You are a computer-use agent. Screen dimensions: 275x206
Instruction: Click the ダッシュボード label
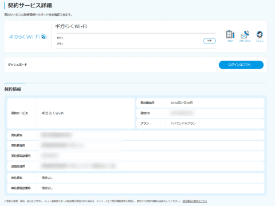coord(17,65)
